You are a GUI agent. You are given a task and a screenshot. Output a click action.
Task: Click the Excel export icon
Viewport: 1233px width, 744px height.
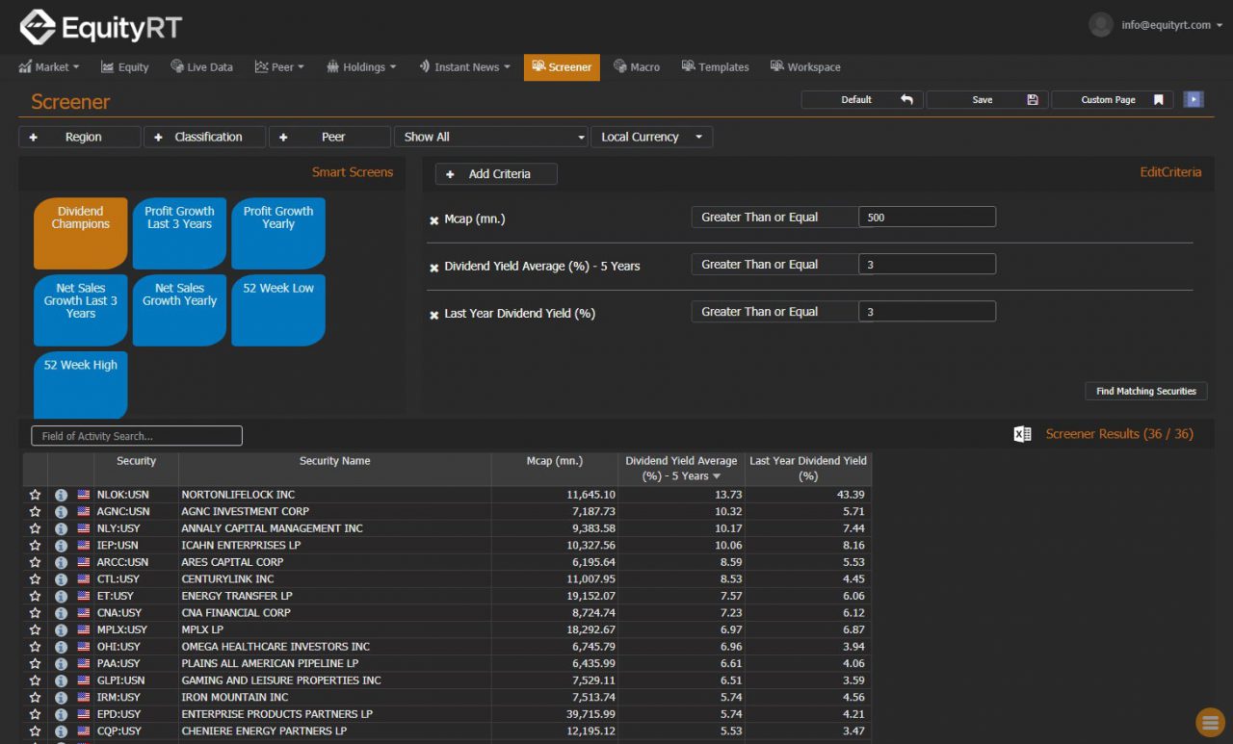(x=1022, y=435)
